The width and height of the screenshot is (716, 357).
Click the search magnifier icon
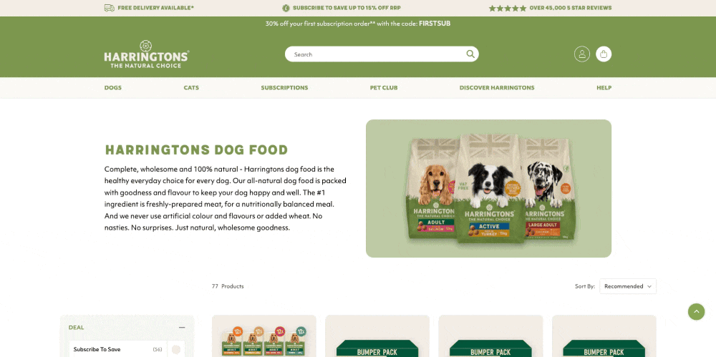click(470, 54)
